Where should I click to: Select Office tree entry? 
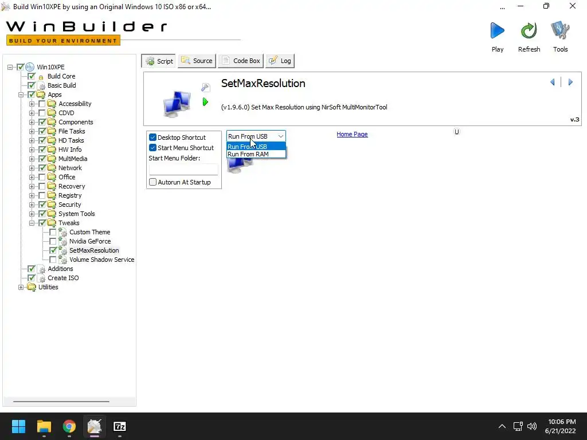pos(66,177)
